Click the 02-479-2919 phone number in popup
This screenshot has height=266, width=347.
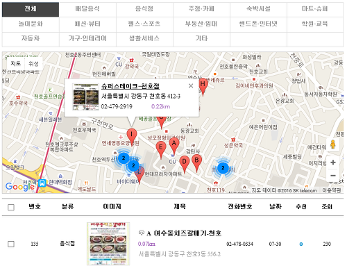pos(117,106)
